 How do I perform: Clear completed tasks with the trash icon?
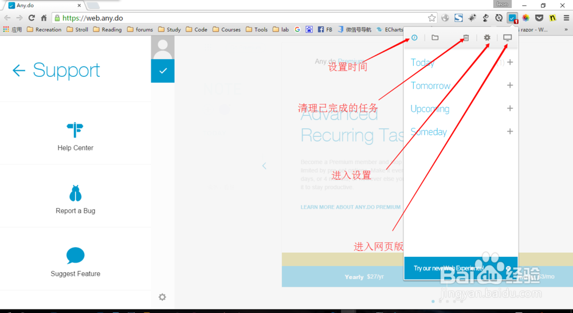[466, 38]
